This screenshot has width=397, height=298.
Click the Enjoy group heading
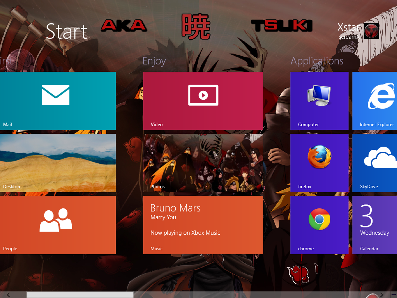pos(154,61)
